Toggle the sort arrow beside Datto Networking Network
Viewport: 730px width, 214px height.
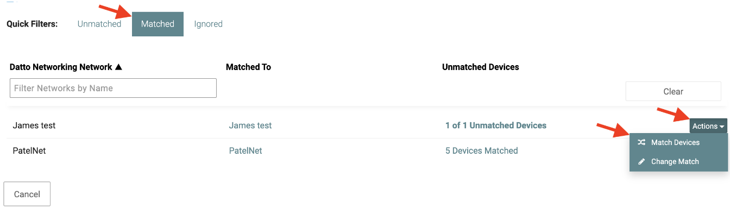[119, 67]
